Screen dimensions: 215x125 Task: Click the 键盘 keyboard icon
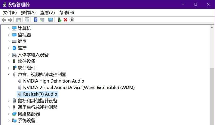pyautogui.click(x=14, y=41)
